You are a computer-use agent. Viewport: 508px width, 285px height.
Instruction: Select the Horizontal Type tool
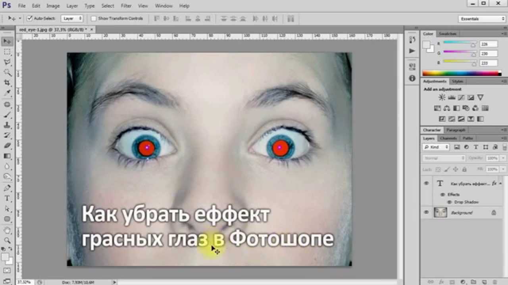pyautogui.click(x=7, y=198)
